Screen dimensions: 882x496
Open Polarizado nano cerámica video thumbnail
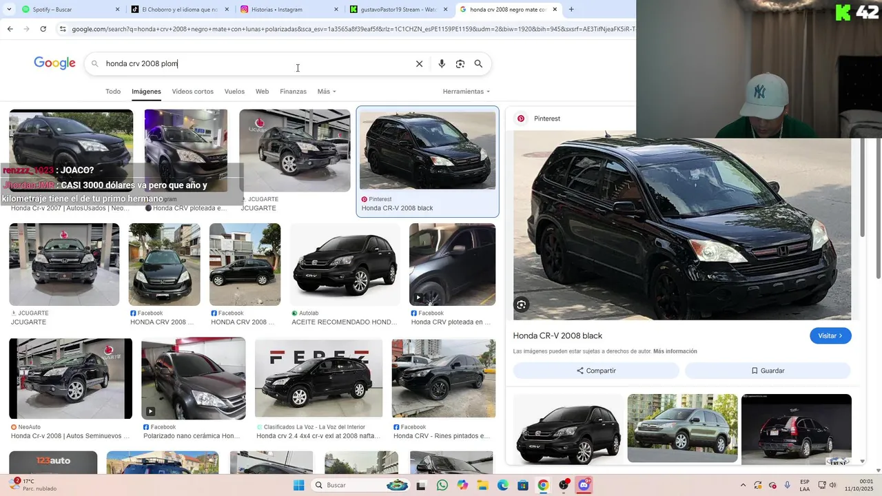pyautogui.click(x=193, y=378)
